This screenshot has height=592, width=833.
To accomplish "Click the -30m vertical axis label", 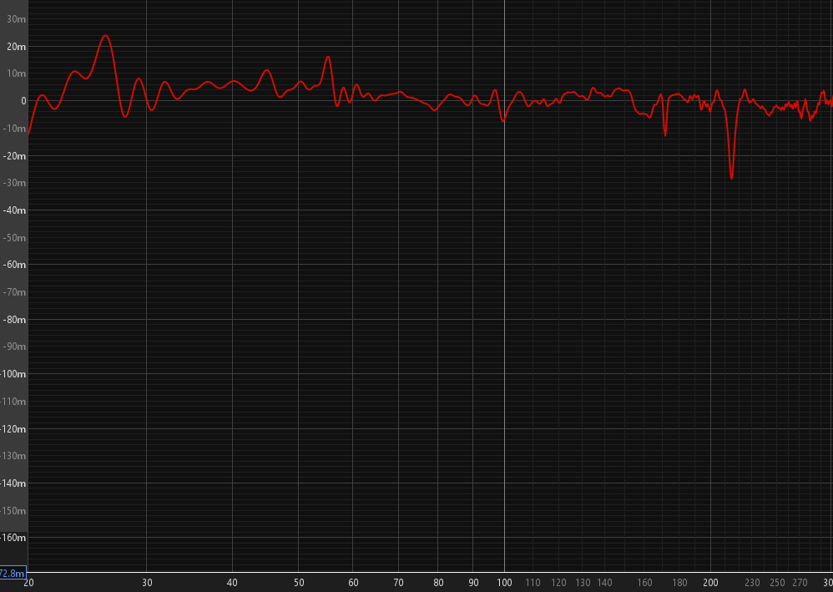I will click(14, 184).
